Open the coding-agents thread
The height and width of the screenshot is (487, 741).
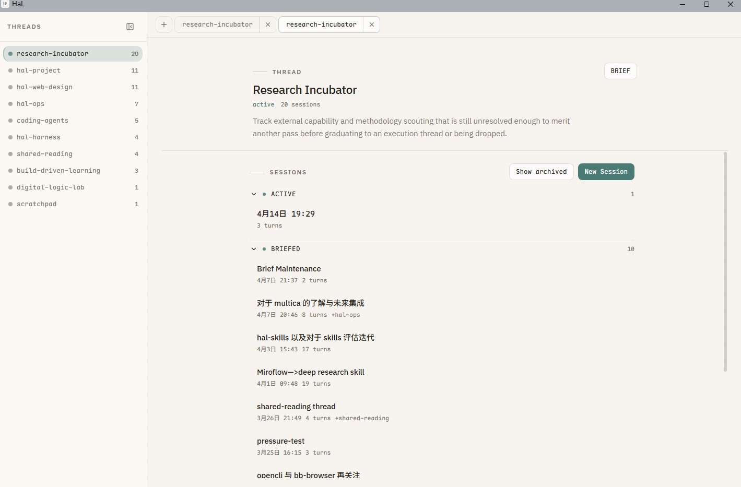pyautogui.click(x=73, y=121)
